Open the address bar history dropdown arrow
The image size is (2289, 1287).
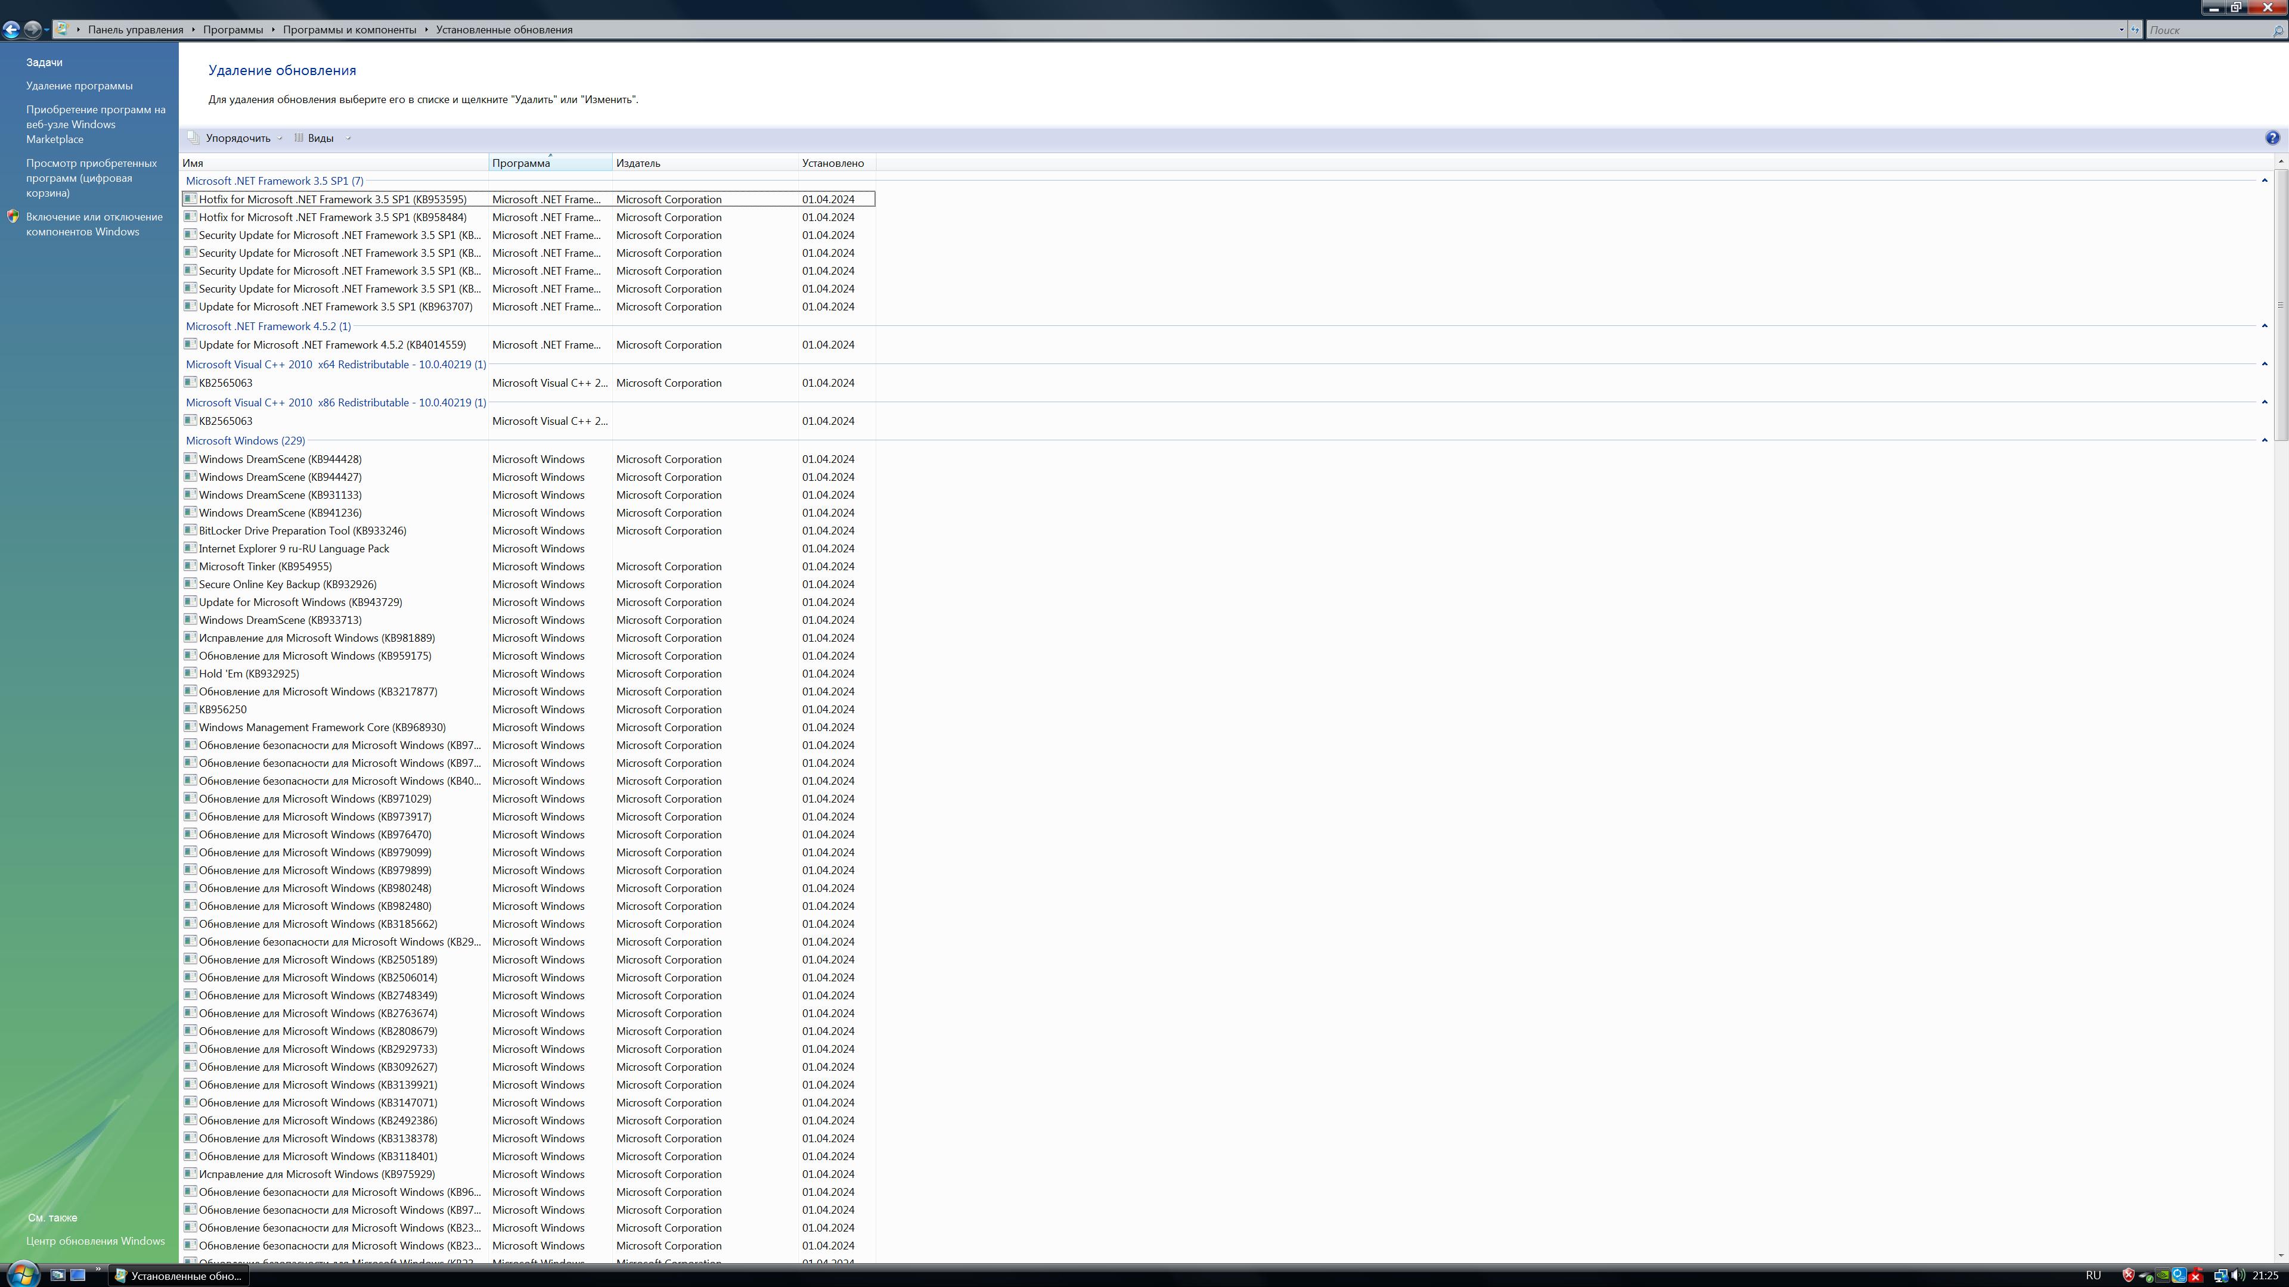(x=2121, y=29)
